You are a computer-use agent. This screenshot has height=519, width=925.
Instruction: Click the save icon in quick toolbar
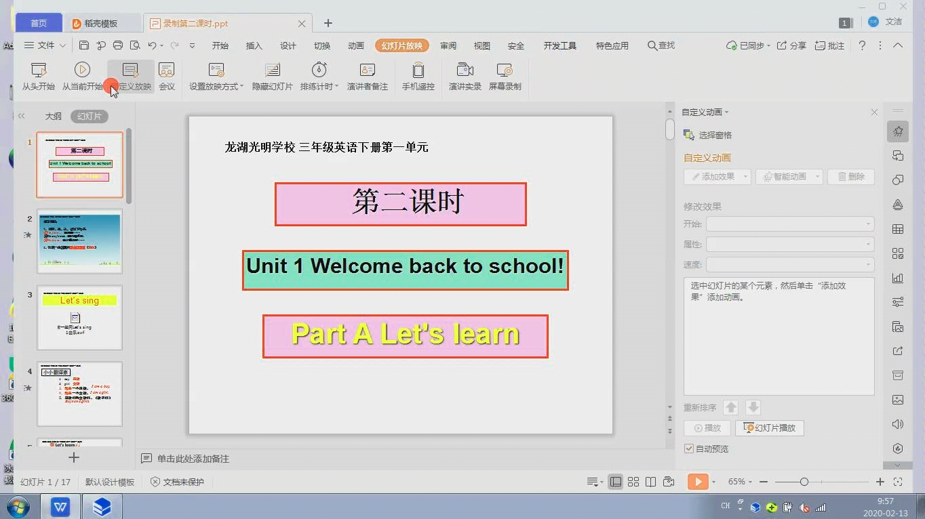[x=84, y=45]
